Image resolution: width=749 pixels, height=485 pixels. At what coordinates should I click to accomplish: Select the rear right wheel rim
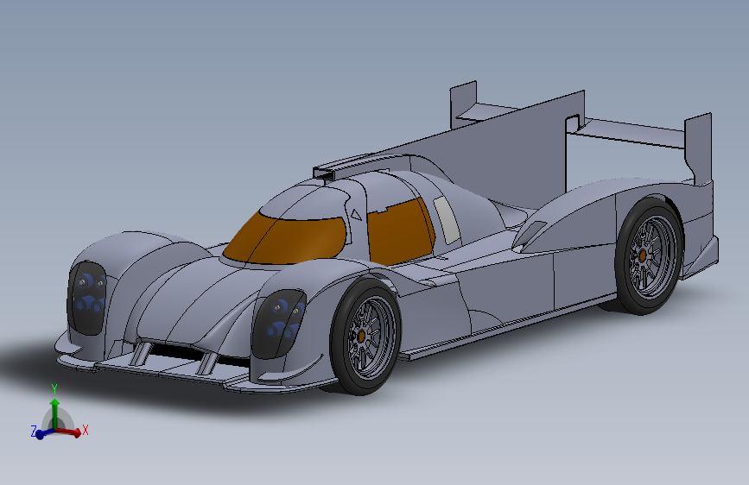652,255
